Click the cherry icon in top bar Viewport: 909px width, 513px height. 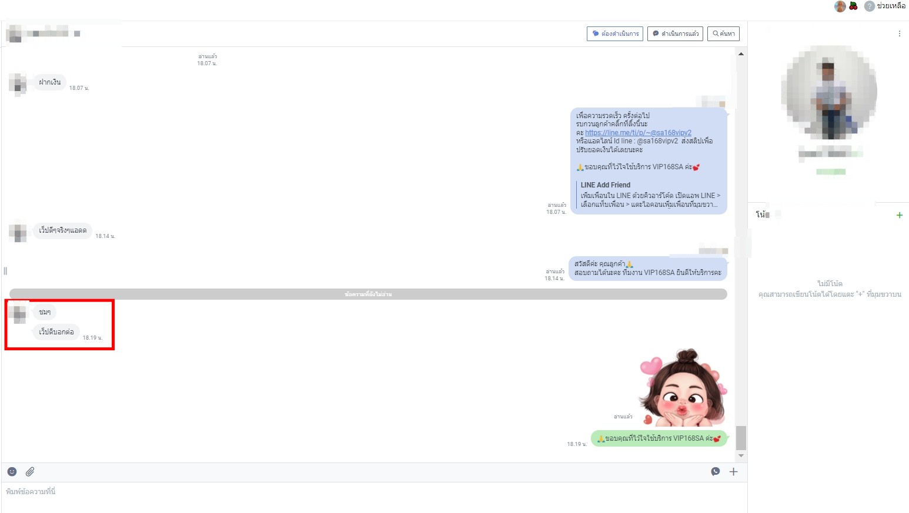pos(853,6)
